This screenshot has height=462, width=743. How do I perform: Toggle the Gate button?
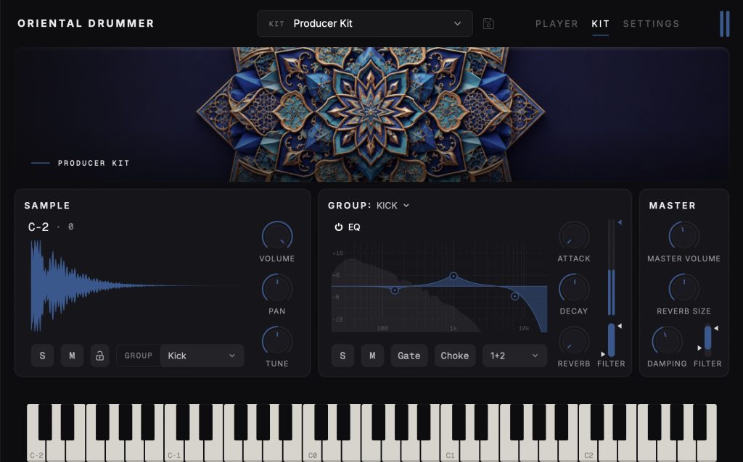pos(409,356)
